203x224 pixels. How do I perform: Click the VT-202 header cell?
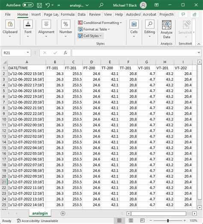(183, 68)
